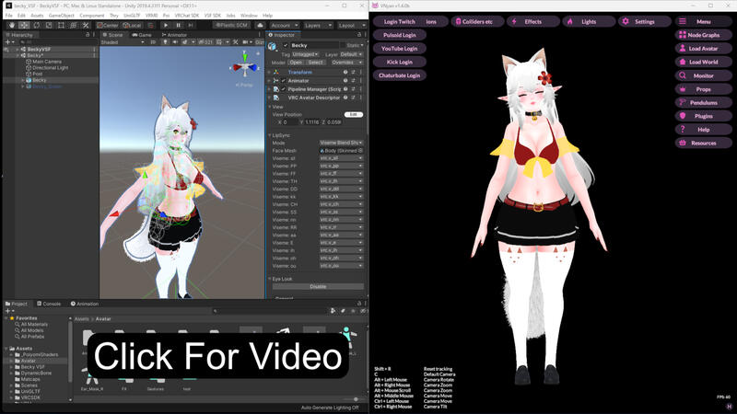
Task: Open LipSync Mode Viseme Blend Shape dropdown
Action: click(x=341, y=143)
